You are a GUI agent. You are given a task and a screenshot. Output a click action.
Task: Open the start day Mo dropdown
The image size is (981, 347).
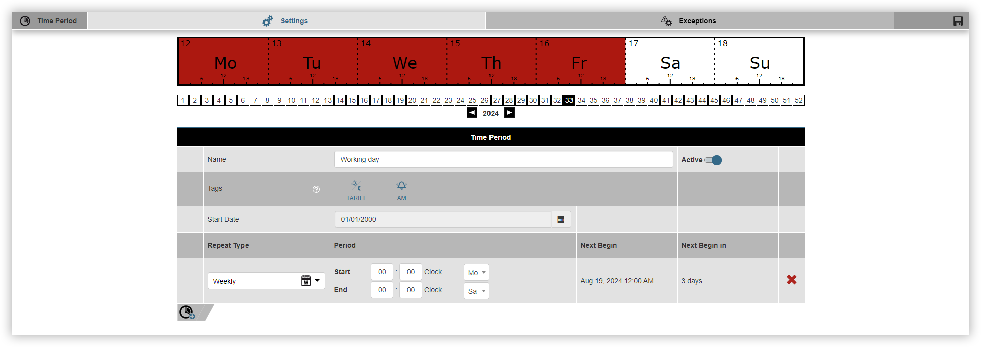coord(476,272)
